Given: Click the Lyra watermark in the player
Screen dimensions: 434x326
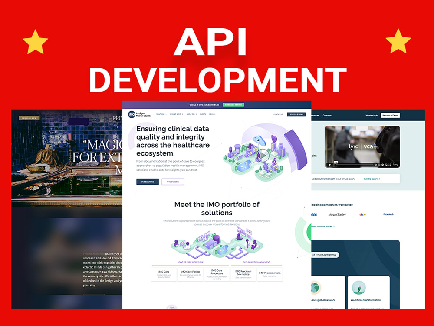Looking at the screenshot, I should coord(395,164).
